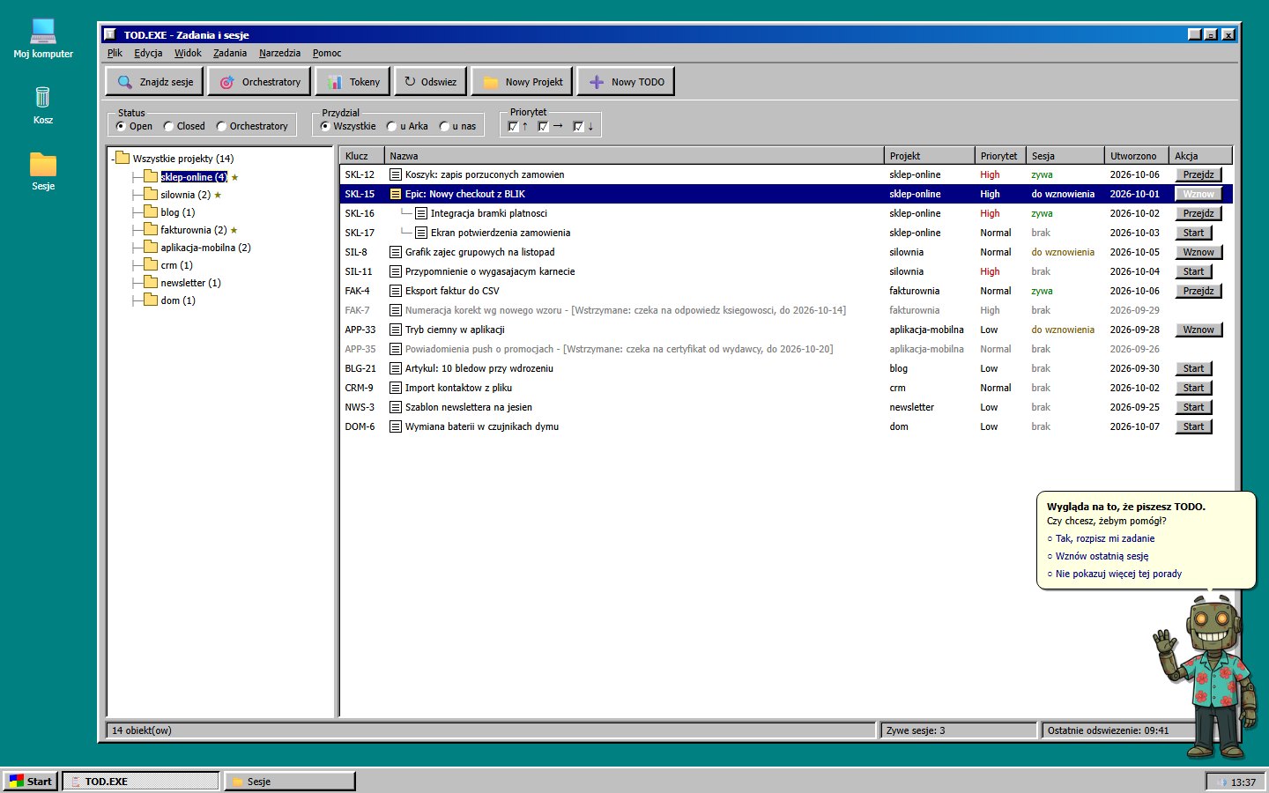Click the star next to silownia
1269x793 pixels.
coord(218,195)
